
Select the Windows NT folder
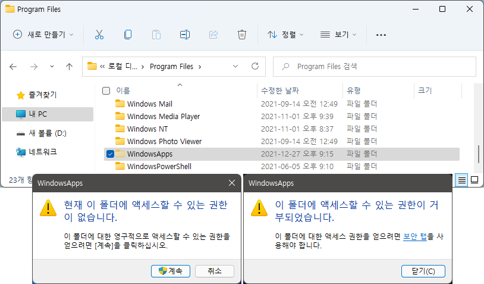[147, 129]
